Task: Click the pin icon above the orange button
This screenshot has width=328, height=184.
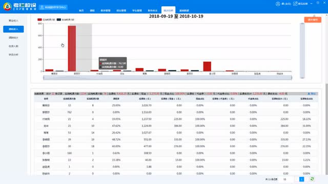Action: point(314,15)
